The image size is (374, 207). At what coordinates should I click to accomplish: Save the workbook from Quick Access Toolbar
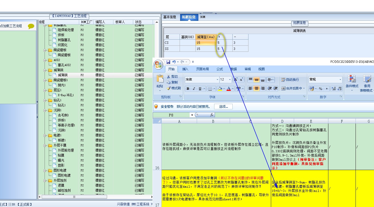pos(168,62)
